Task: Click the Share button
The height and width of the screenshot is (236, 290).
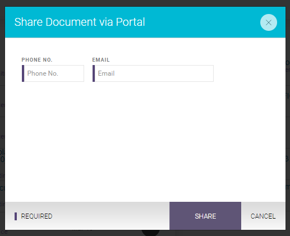Action: click(x=205, y=216)
